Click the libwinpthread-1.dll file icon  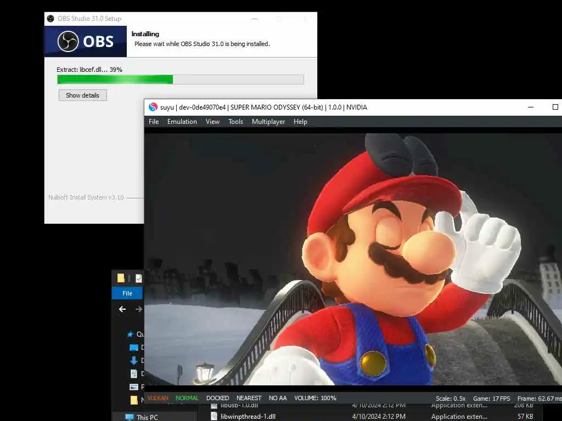click(x=214, y=417)
